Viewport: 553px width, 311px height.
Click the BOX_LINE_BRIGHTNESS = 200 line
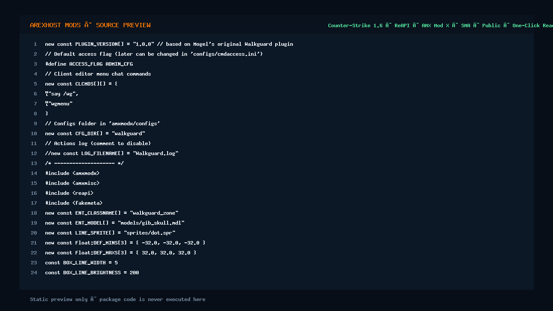[x=92, y=273]
